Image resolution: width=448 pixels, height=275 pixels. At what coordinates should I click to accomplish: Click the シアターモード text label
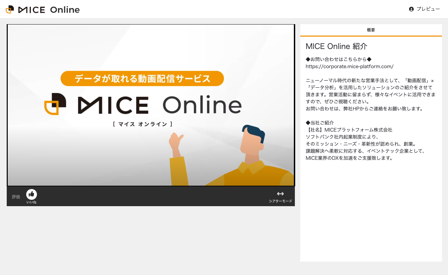(x=280, y=201)
